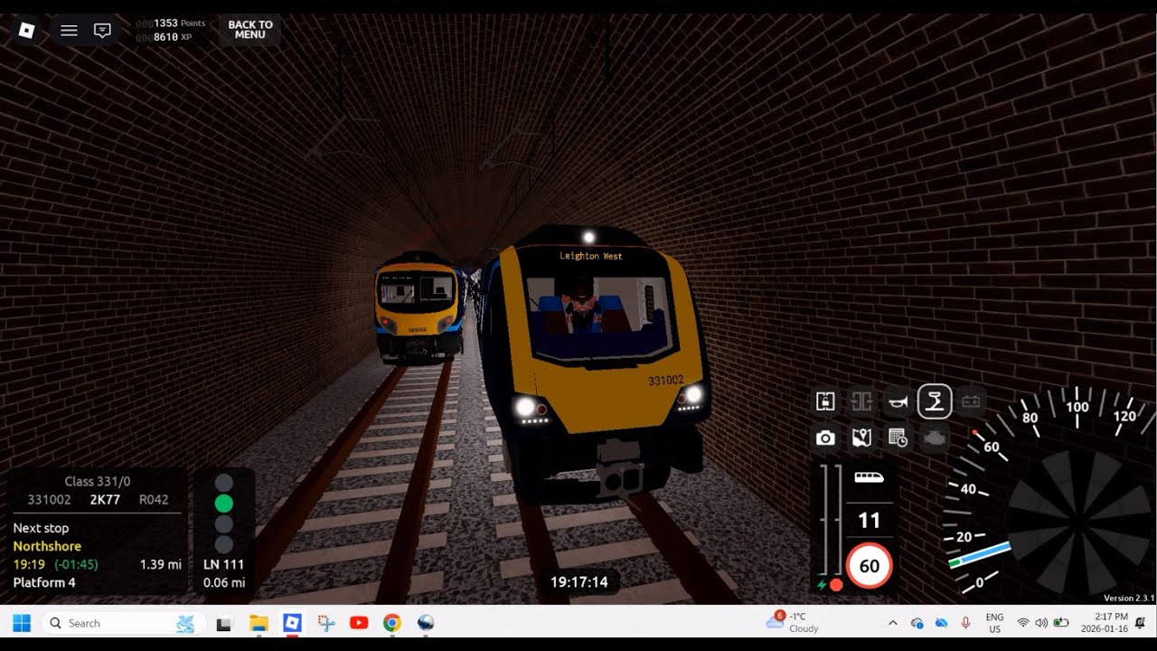1157x651 pixels.
Task: Open YouTube from taskbar
Action: [x=359, y=623]
